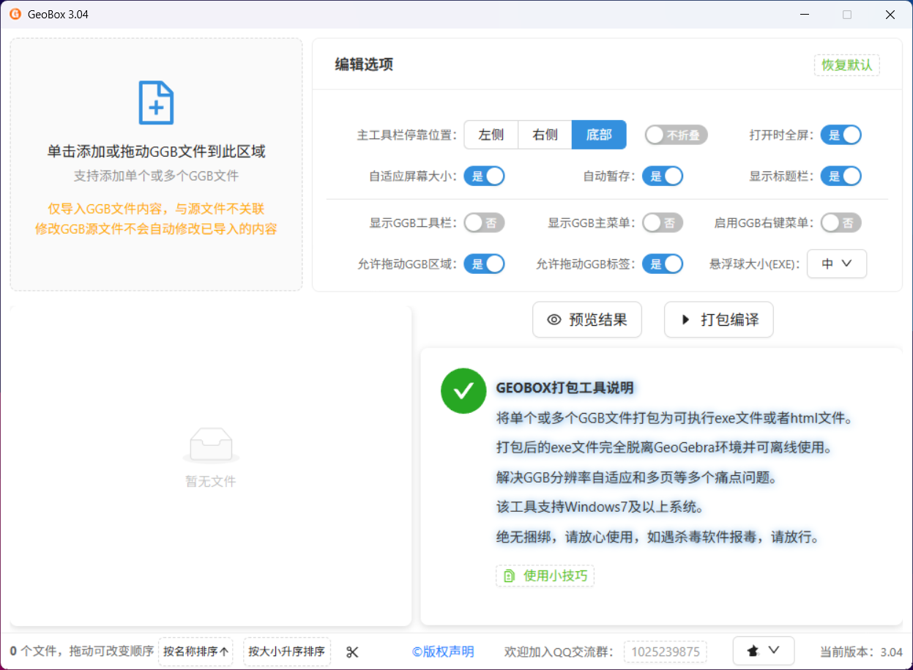Toggle the 不折叠 switch
This screenshot has height=670, width=913.
click(x=676, y=135)
